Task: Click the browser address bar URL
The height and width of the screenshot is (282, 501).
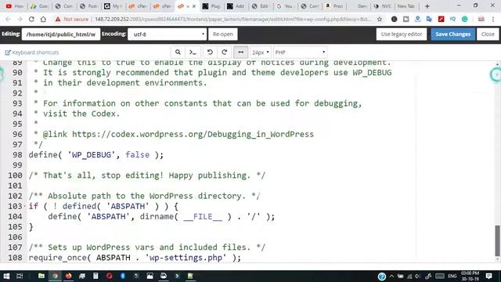Action: click(x=232, y=19)
